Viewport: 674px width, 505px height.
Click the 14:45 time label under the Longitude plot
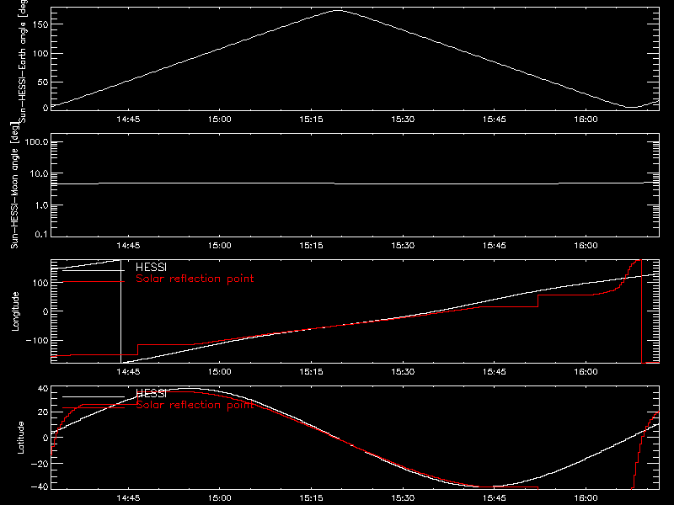pos(128,371)
